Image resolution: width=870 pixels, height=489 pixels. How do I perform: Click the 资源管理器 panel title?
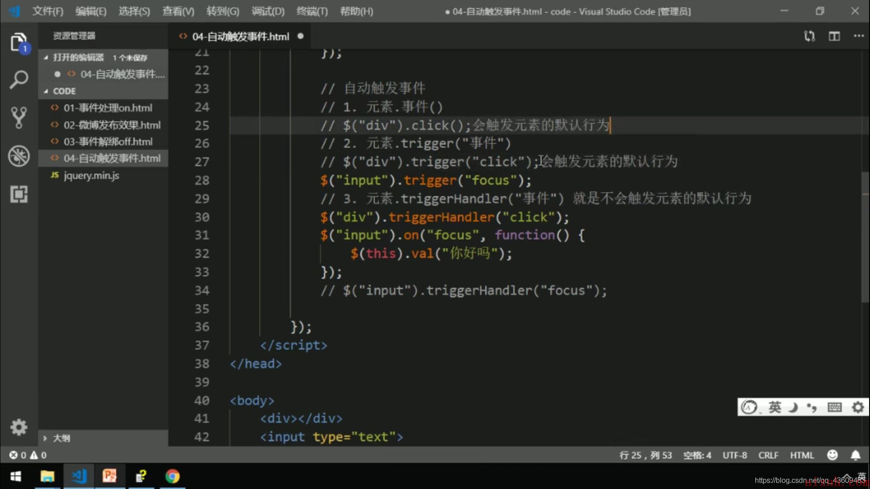74,36
